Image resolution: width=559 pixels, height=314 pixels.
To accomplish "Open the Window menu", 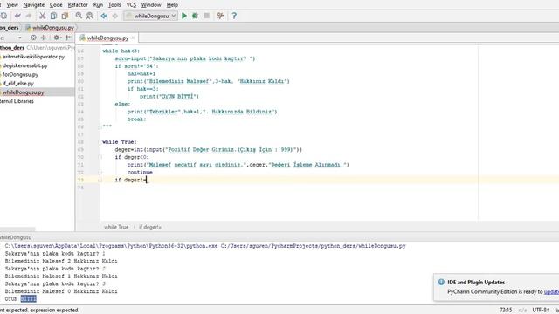I will [151, 5].
